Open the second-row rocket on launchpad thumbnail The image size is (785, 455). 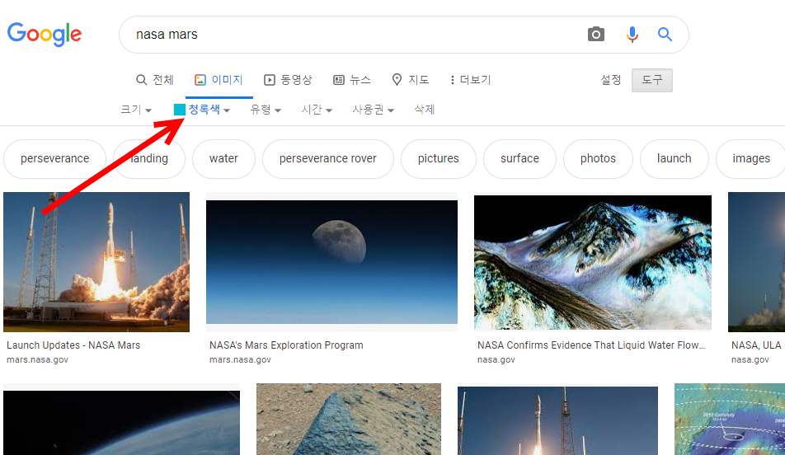pyautogui.click(x=557, y=421)
